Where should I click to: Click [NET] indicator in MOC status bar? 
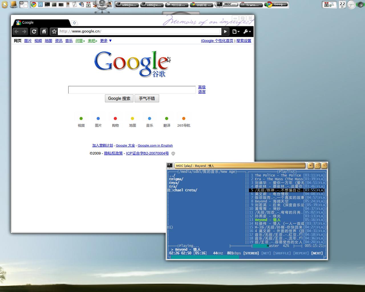pyautogui.click(x=266, y=253)
